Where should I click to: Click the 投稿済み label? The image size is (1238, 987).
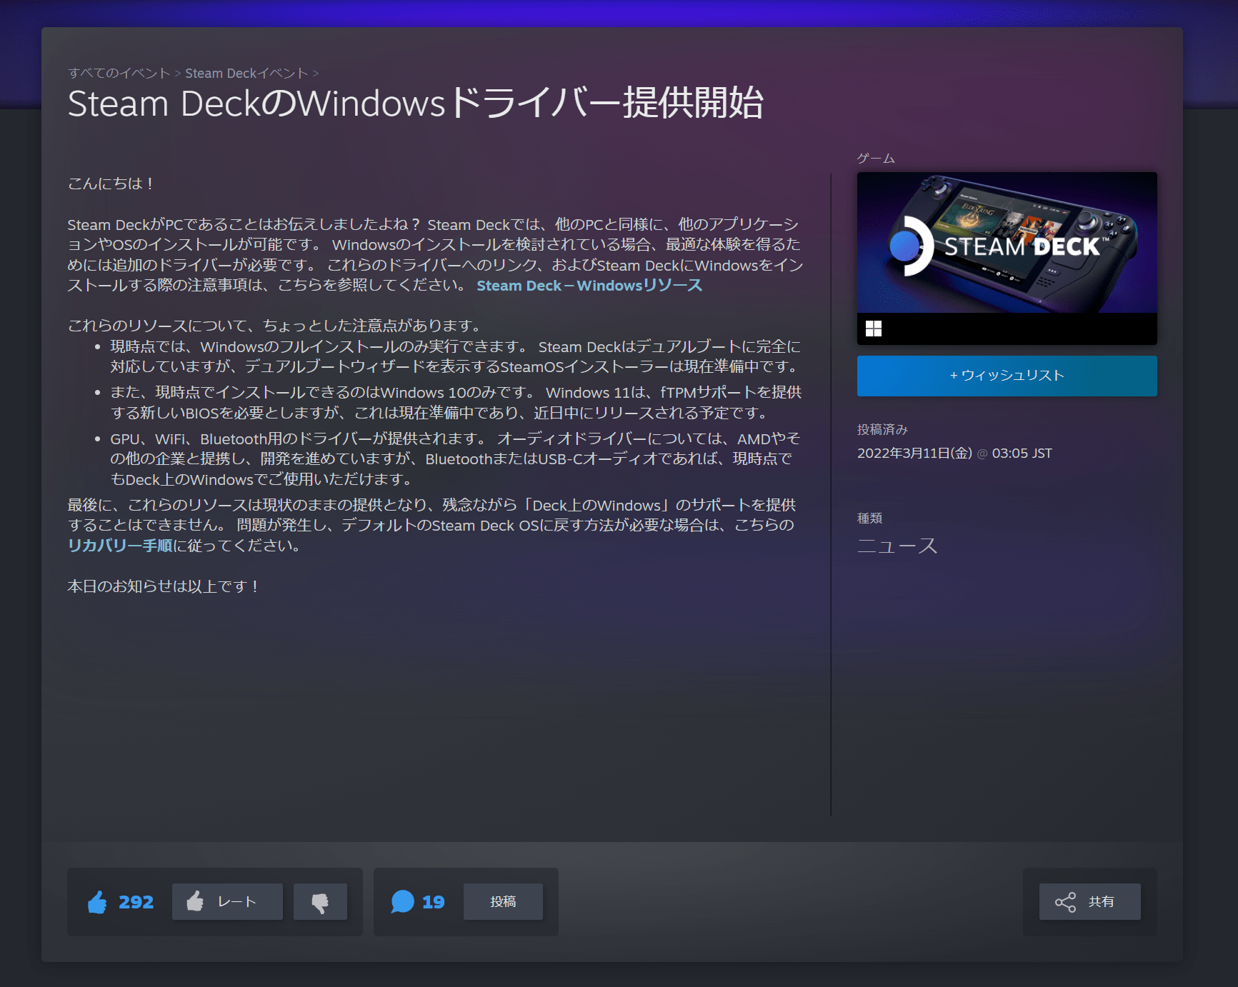[882, 429]
